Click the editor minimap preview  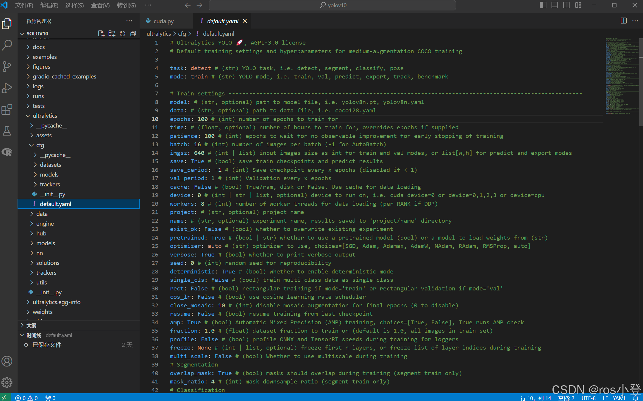tap(622, 76)
